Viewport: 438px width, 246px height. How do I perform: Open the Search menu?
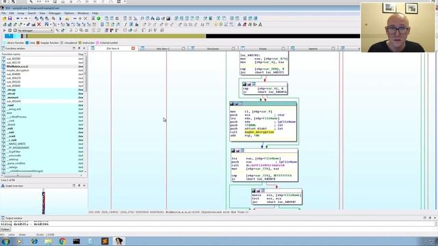31,13
